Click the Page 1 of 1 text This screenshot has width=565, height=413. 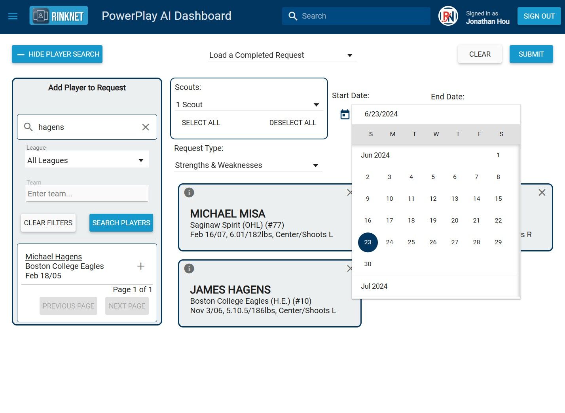(133, 289)
